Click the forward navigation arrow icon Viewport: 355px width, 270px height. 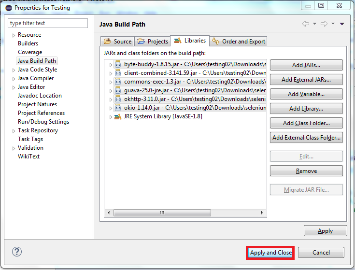[x=324, y=24]
